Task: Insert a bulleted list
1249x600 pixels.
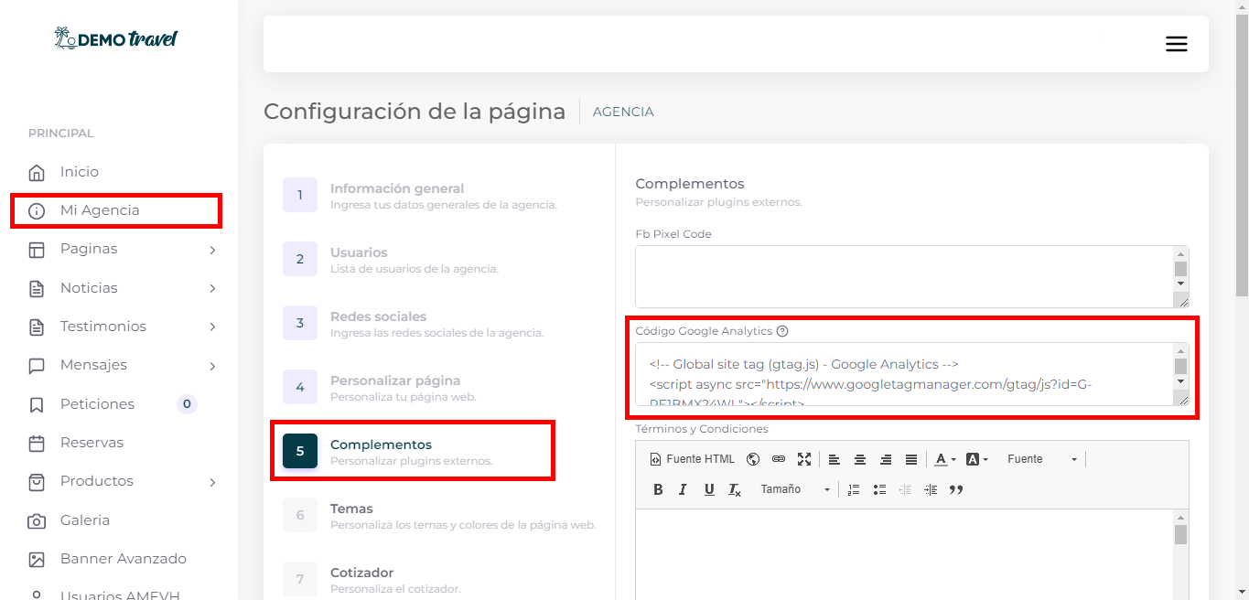Action: click(x=879, y=489)
